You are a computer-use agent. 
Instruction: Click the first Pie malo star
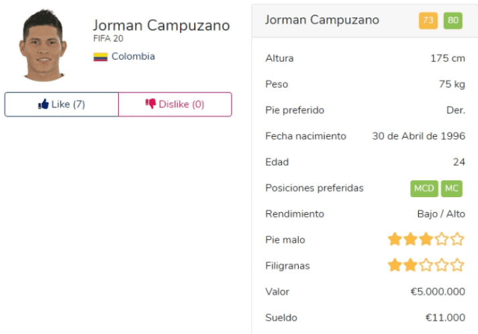[395, 239]
